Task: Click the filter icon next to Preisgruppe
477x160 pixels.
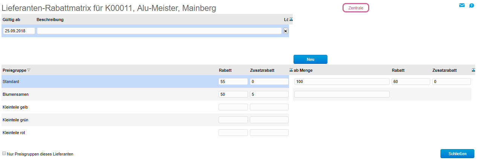Action: pos(29,70)
